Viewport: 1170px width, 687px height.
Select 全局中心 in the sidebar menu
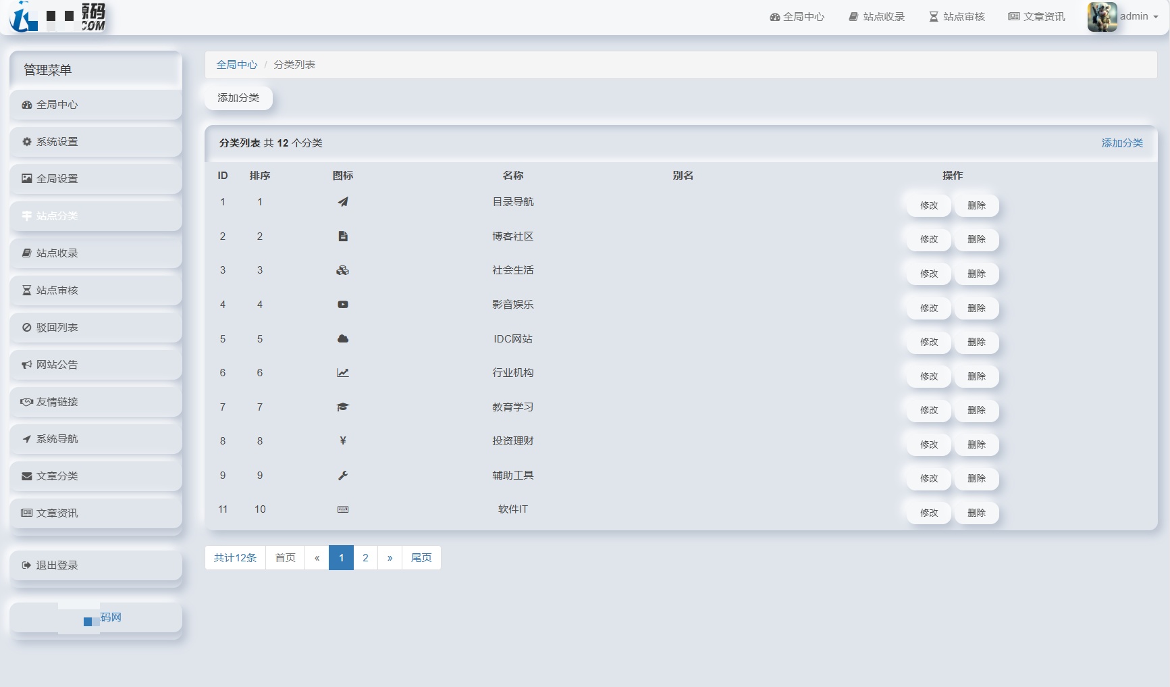pos(96,105)
